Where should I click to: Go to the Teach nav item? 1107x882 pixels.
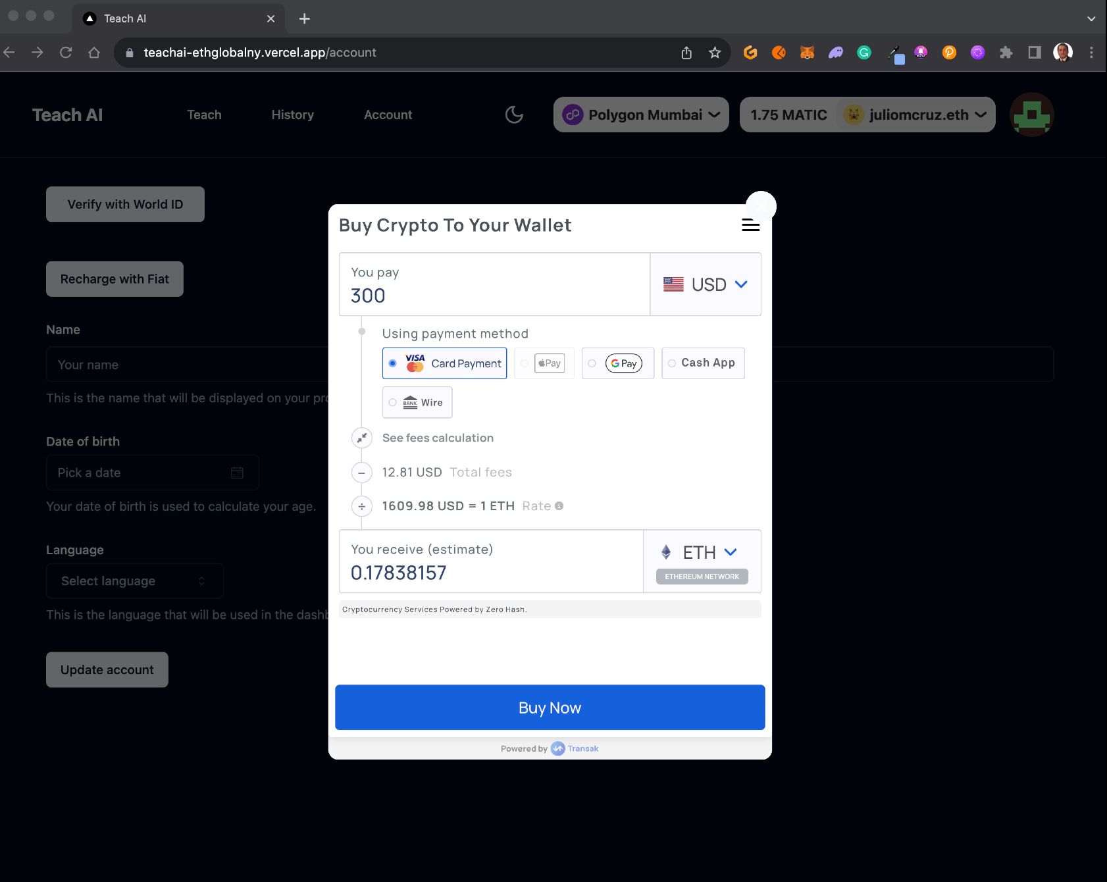[x=205, y=115]
